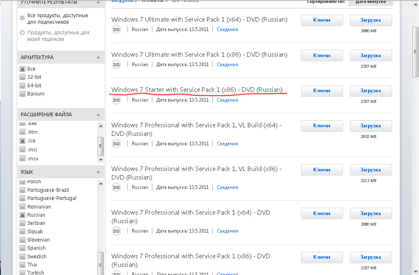Check the 32-bit architecture checkbox

[x=23, y=77]
